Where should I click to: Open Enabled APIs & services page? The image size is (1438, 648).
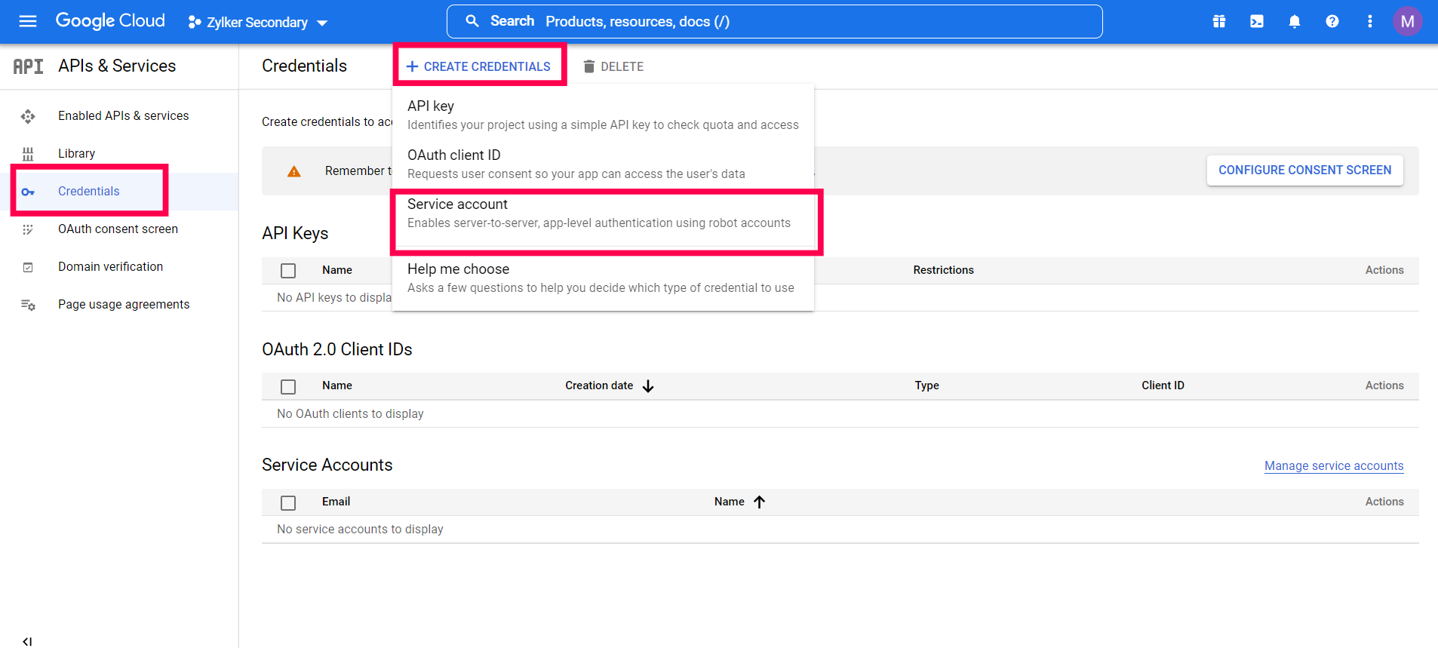(124, 115)
